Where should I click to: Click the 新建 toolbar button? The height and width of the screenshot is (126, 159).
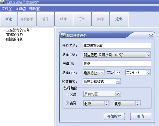pos(9,19)
